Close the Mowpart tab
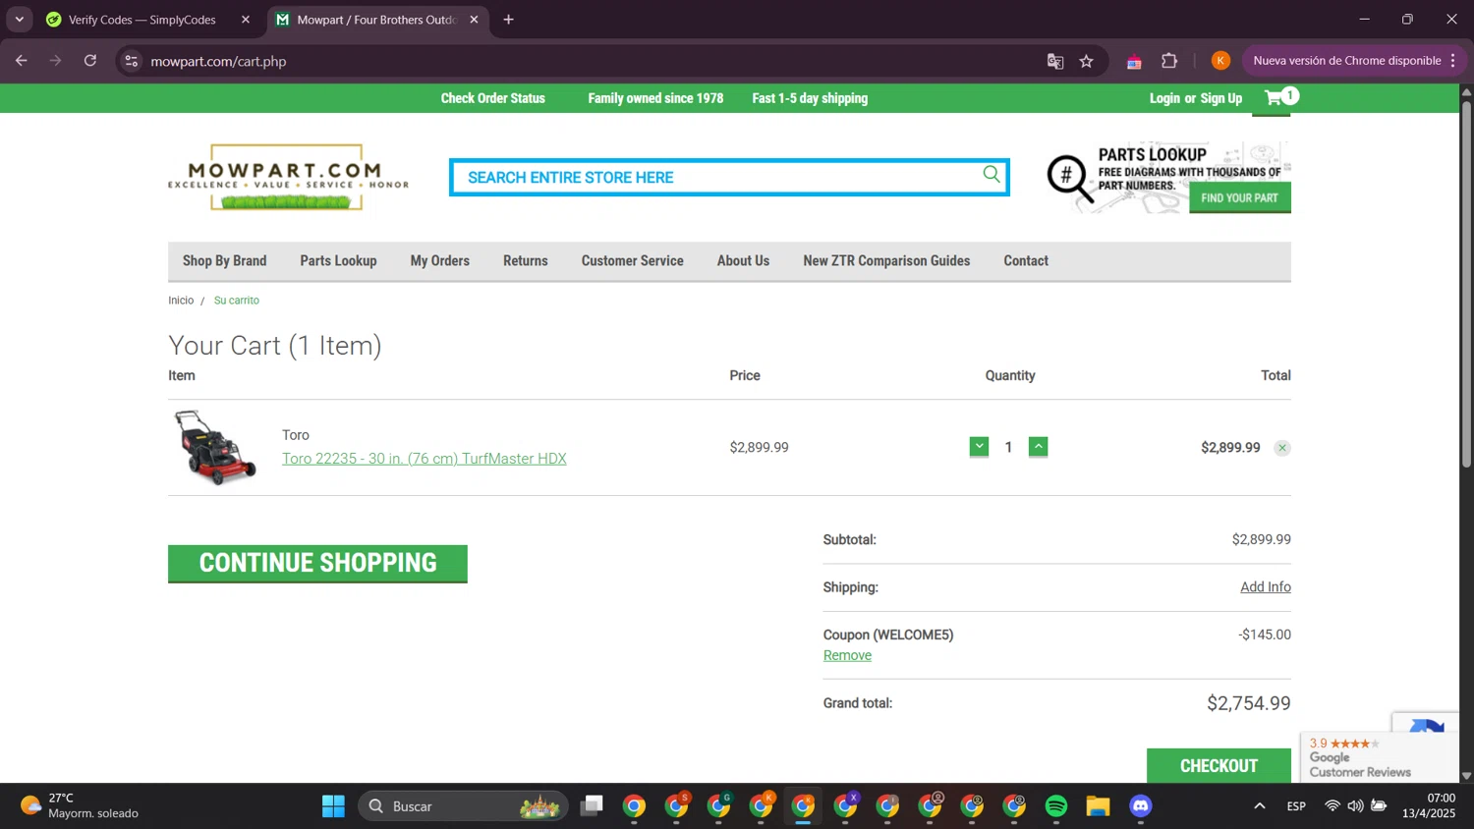The image size is (1474, 829). coord(474,20)
